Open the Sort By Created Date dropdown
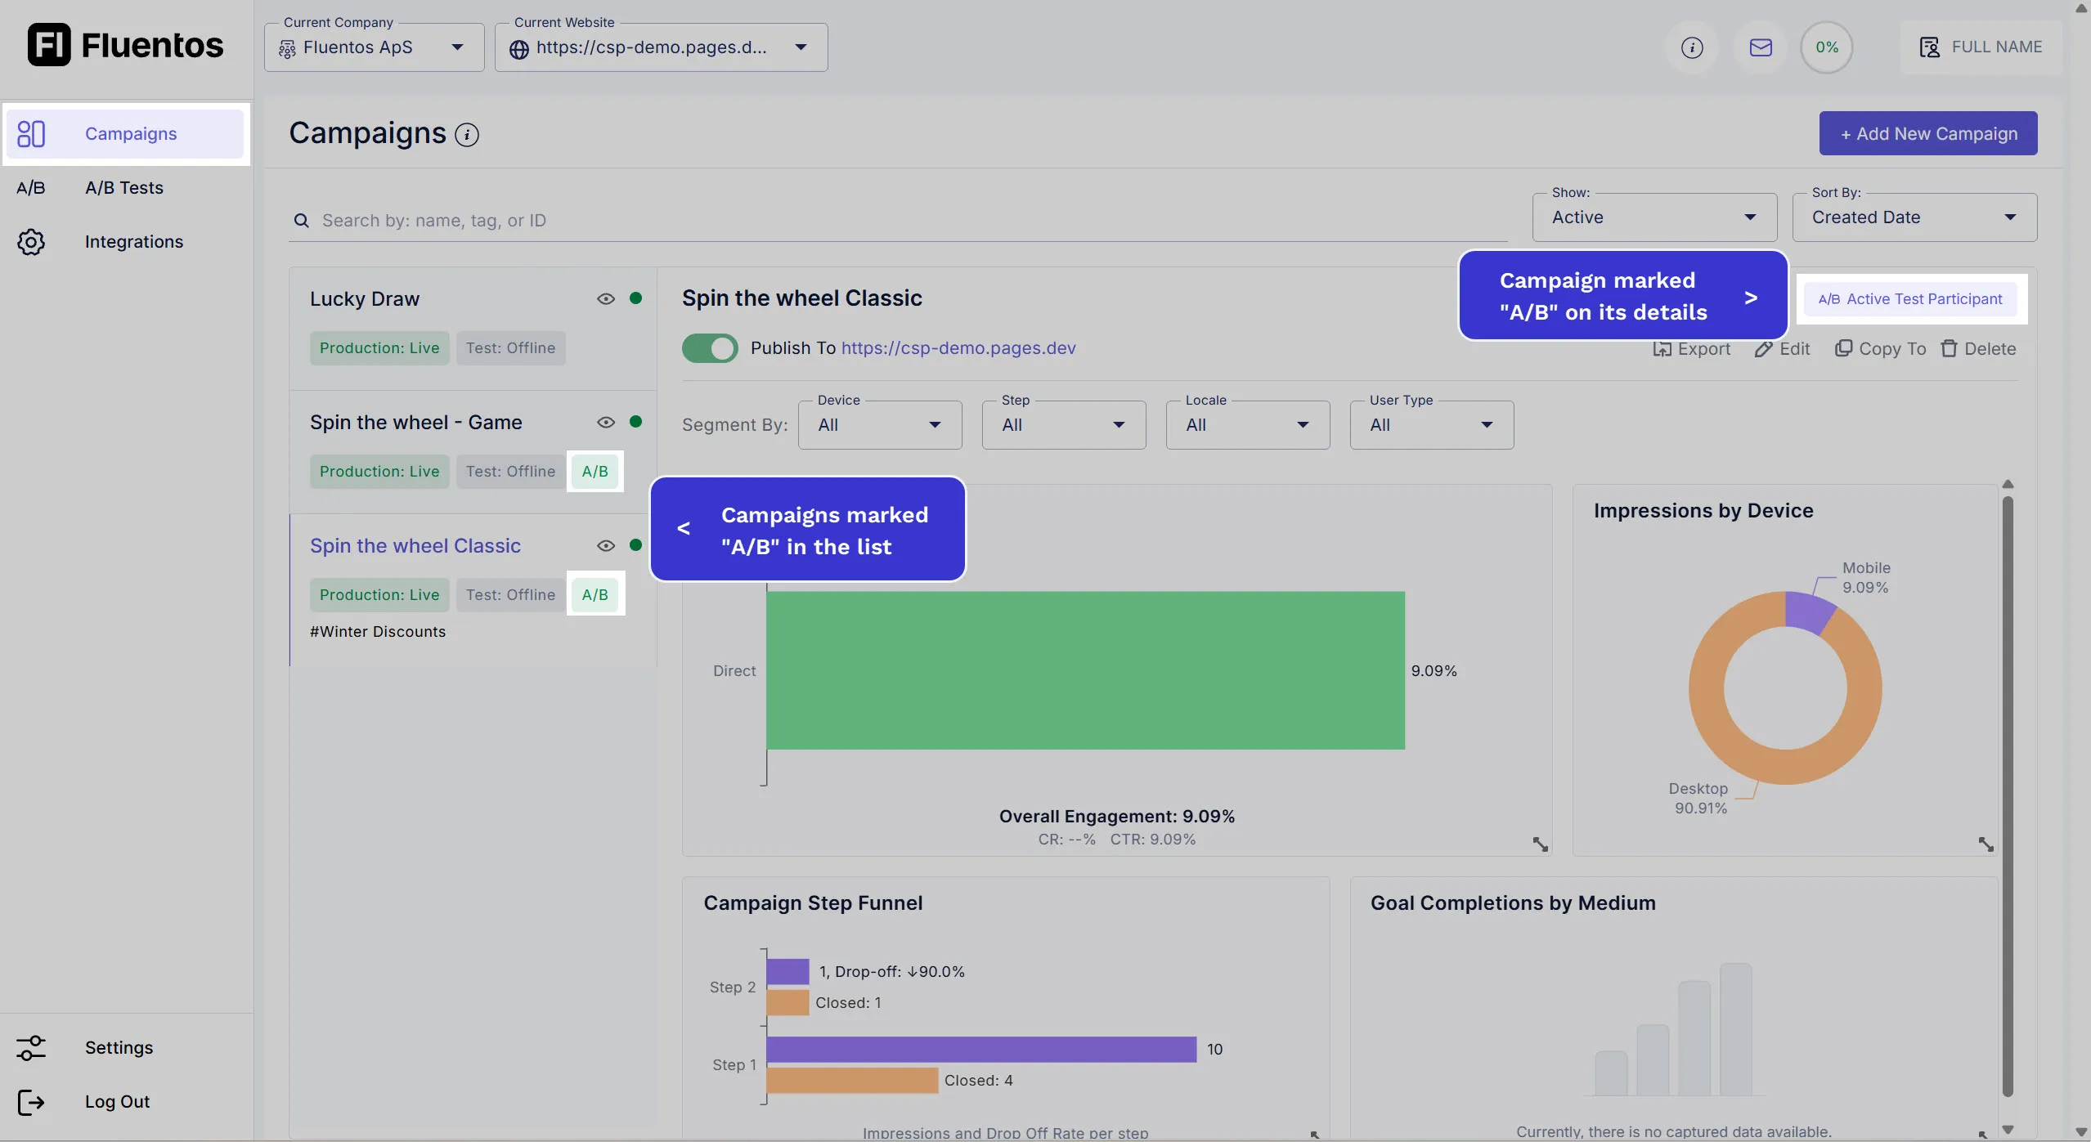The height and width of the screenshot is (1142, 2091). click(x=1914, y=217)
